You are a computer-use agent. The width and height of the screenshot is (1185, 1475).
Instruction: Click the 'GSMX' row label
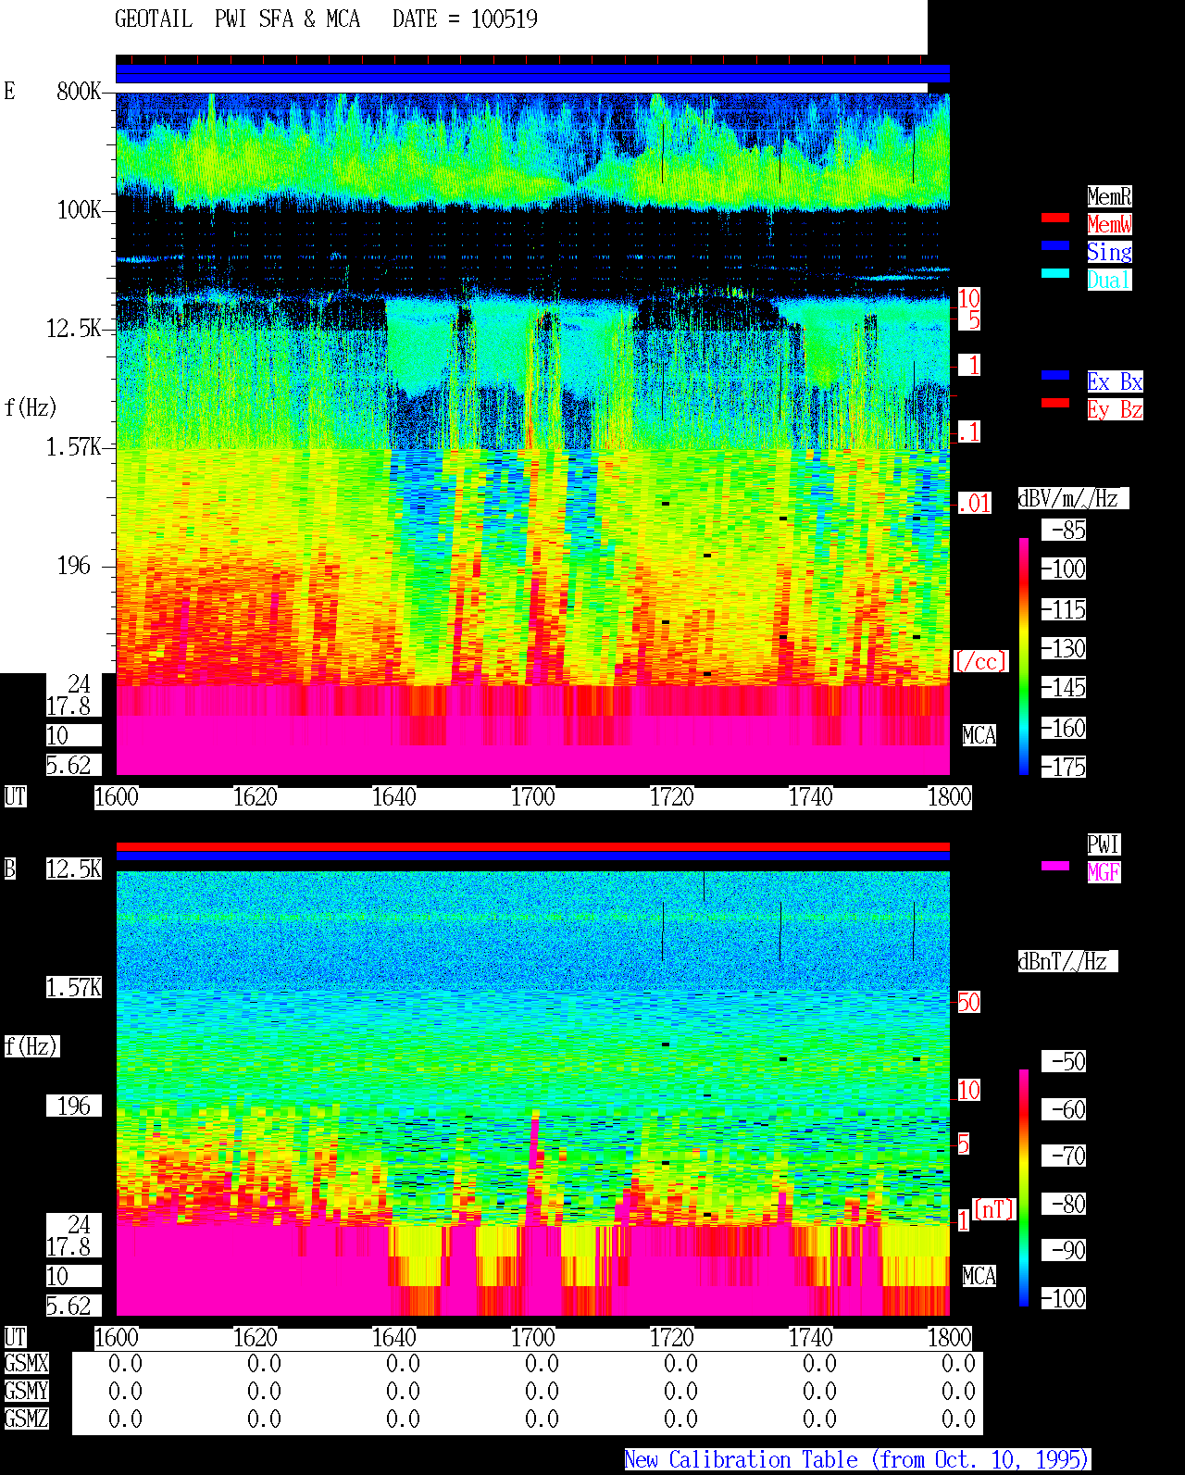coord(26,1363)
